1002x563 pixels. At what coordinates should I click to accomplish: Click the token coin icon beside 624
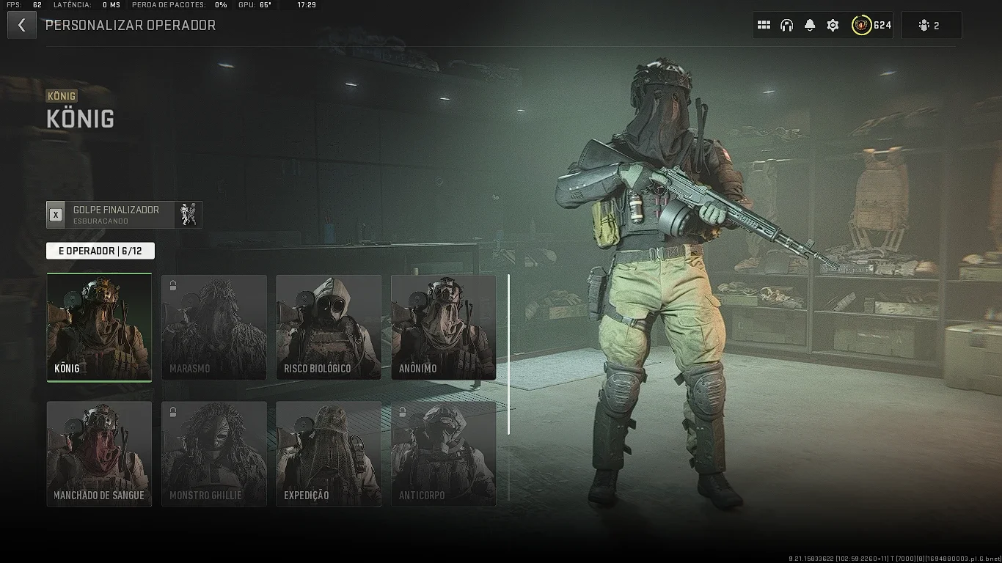point(861,25)
